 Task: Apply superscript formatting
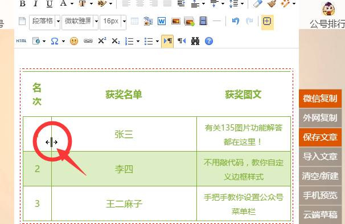102,40
